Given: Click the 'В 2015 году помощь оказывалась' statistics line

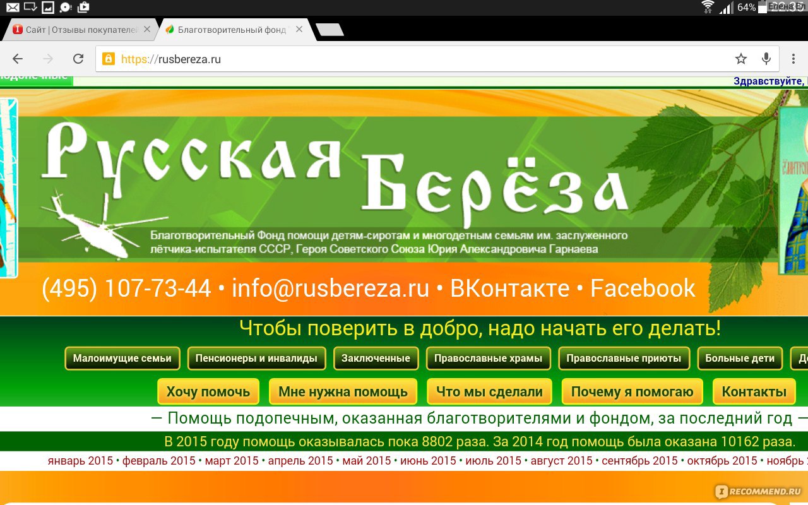Looking at the screenshot, I should (479, 441).
